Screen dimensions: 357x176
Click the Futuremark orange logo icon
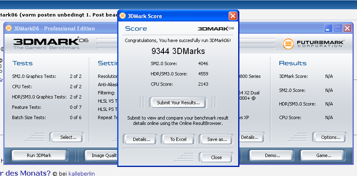click(x=288, y=44)
